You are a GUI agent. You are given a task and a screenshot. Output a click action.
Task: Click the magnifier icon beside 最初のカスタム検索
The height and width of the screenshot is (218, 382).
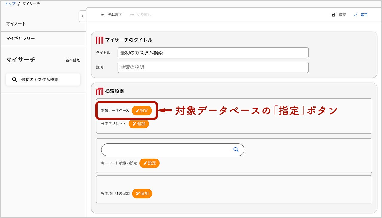click(14, 80)
